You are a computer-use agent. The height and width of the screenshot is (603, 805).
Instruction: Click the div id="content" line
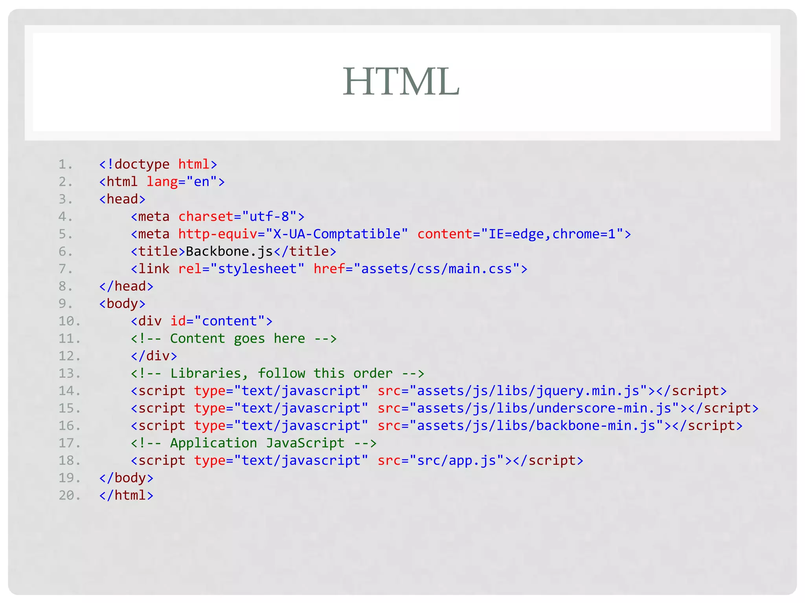click(202, 321)
